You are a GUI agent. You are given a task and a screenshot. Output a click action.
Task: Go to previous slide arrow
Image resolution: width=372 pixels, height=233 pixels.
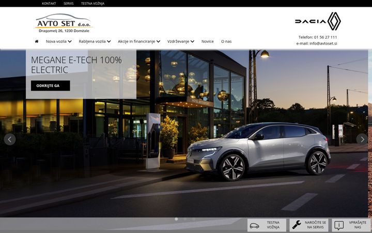coord(10,140)
